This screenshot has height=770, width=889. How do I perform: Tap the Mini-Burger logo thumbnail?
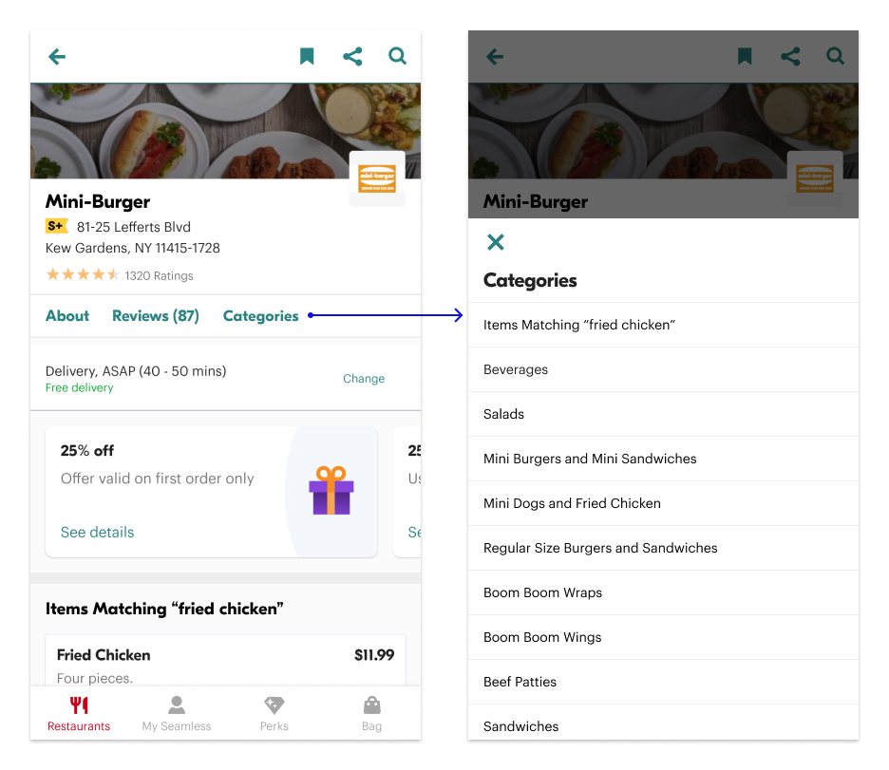(377, 178)
